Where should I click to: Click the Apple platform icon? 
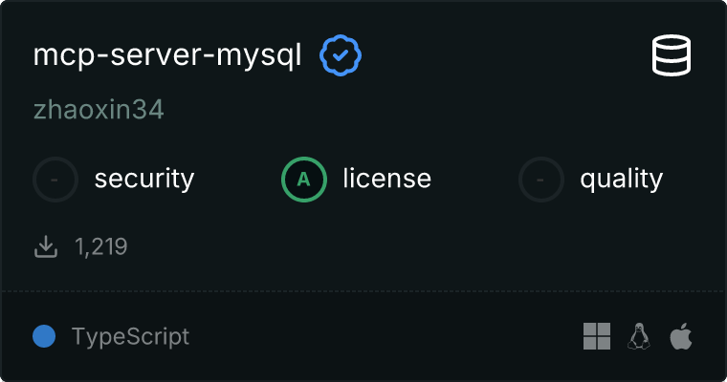[680, 336]
